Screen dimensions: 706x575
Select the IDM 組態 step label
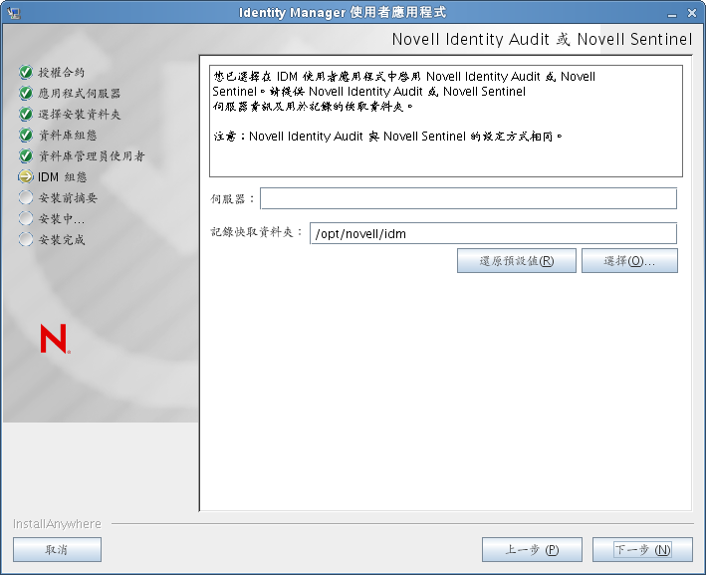(x=62, y=177)
